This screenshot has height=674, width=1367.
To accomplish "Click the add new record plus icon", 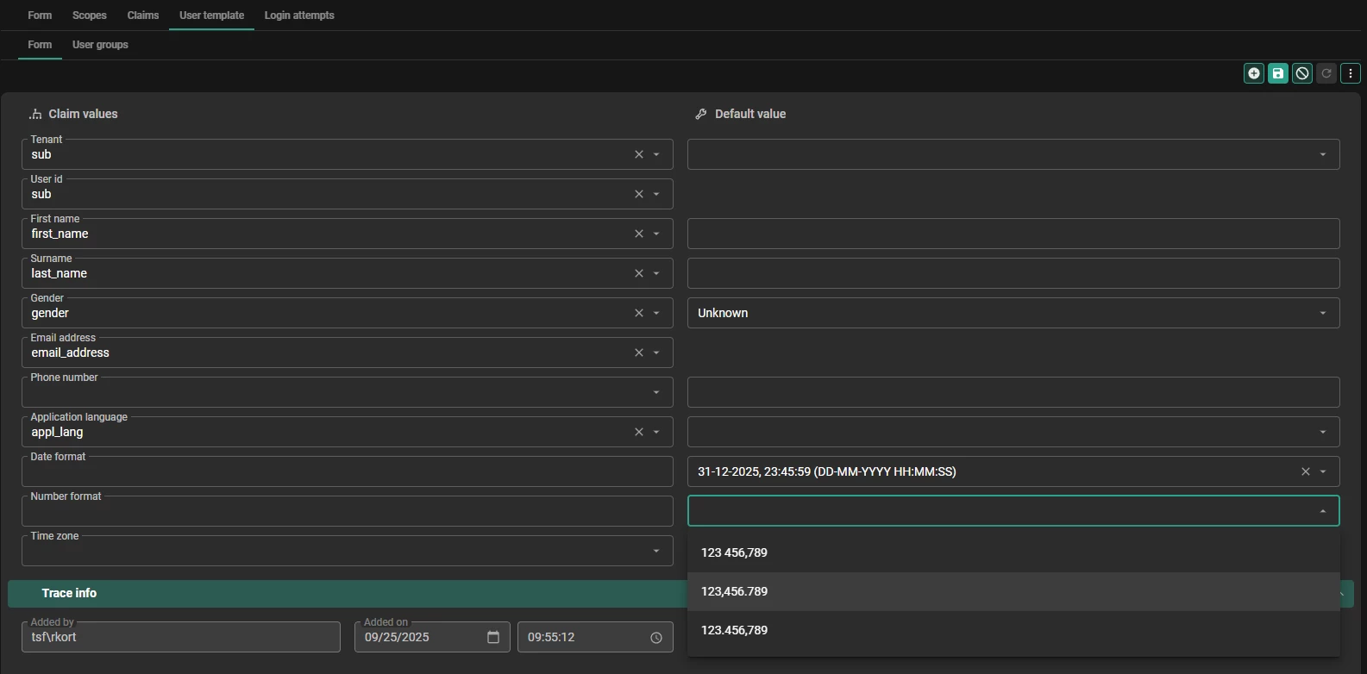I will tap(1254, 73).
